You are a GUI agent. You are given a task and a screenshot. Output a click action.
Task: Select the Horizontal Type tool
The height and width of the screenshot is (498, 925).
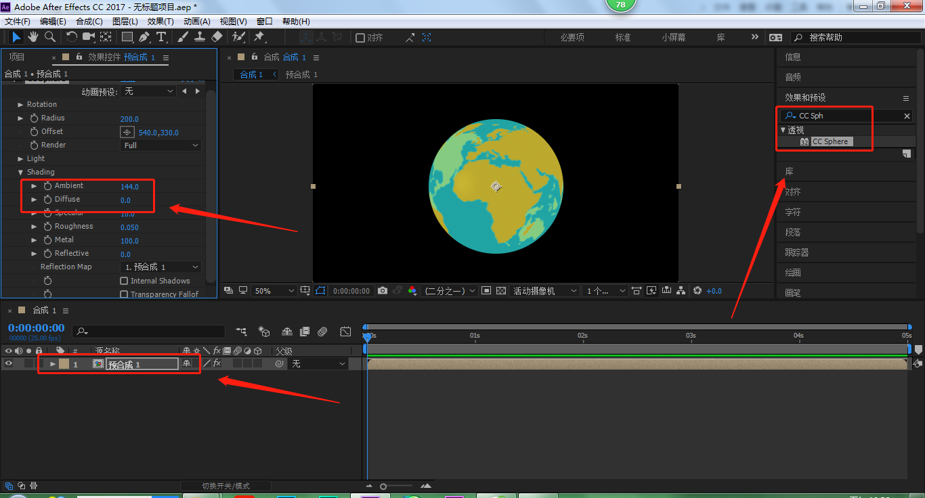(161, 37)
